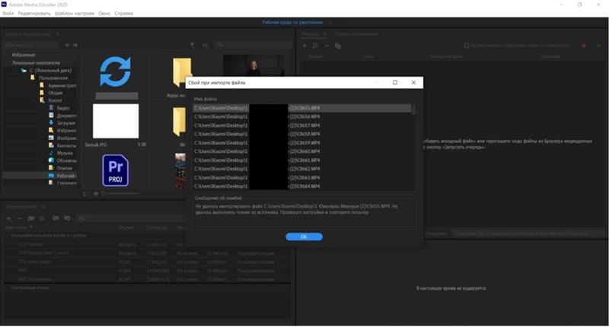Select the C8657.MP4 row in the error list
609x327 pixels.
pyautogui.click(x=301, y=125)
